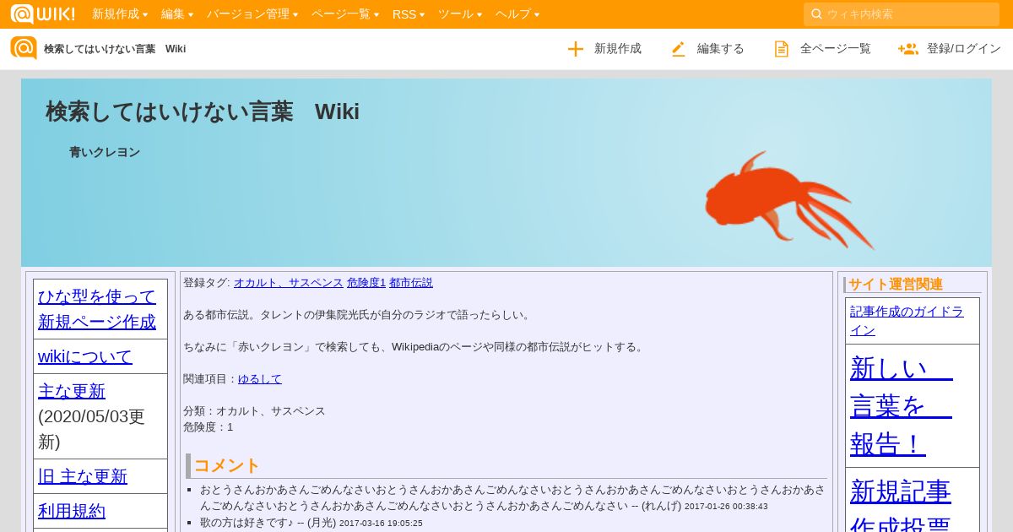Open the ページ一覧 dropdown menu
This screenshot has height=532, width=1013.
tap(345, 14)
